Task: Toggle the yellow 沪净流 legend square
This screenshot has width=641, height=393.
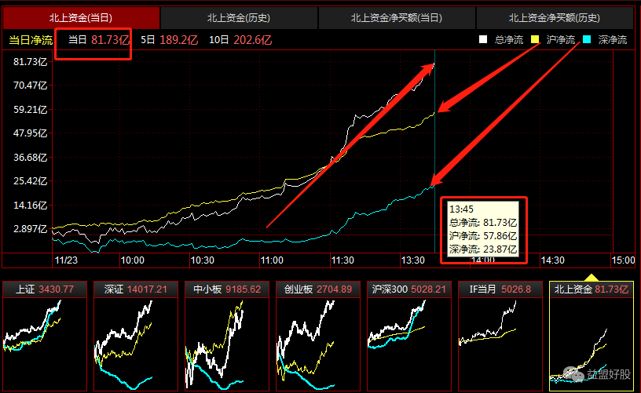Action: (536, 39)
